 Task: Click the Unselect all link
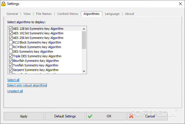(x=15, y=91)
